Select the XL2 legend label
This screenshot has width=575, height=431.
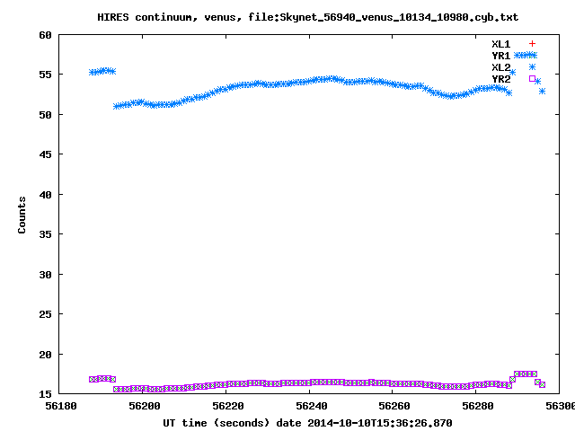pos(501,67)
